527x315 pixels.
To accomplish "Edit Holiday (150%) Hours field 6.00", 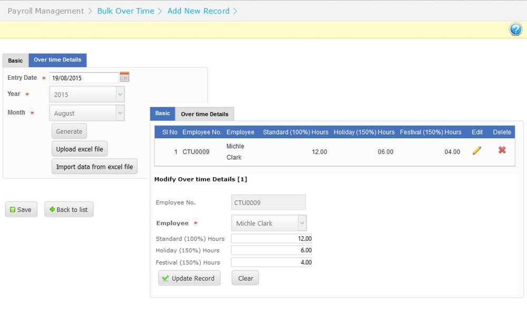I will click(x=271, y=250).
